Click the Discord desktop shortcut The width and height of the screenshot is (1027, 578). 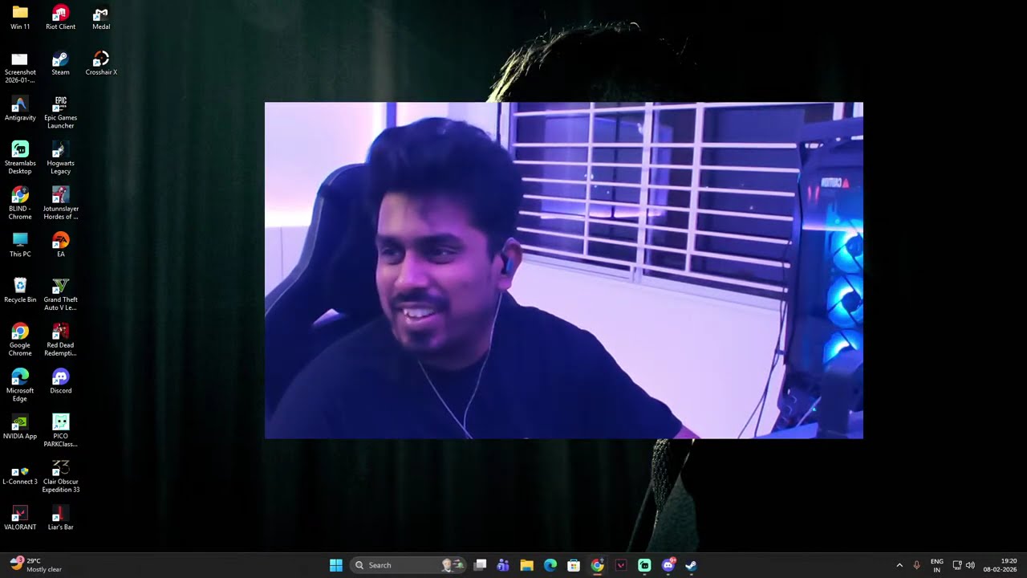[x=60, y=382]
